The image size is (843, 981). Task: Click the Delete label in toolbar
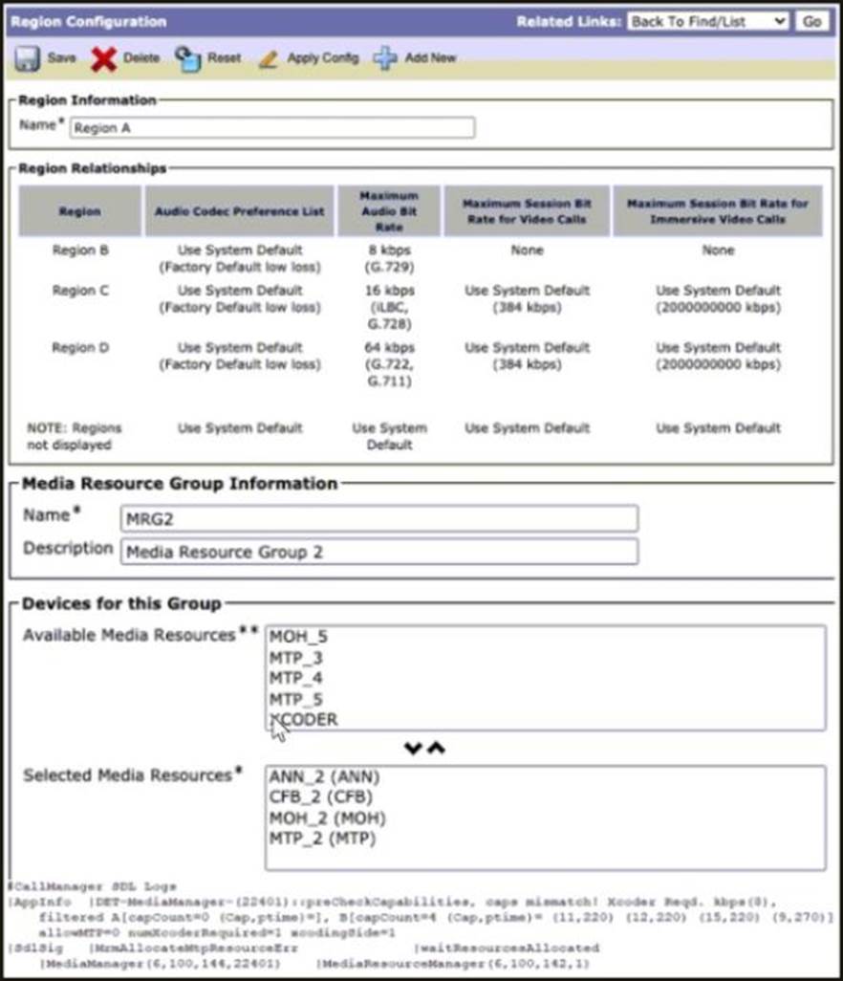click(x=141, y=58)
